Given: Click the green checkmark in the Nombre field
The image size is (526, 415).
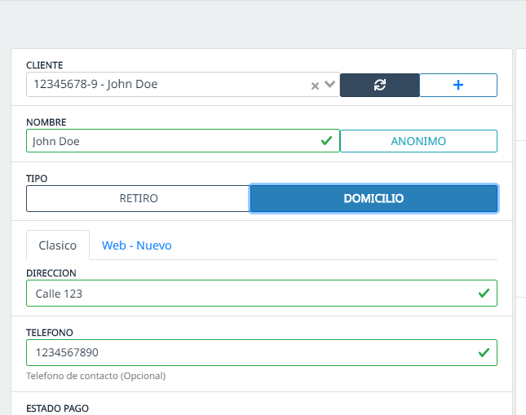Looking at the screenshot, I should (x=326, y=141).
